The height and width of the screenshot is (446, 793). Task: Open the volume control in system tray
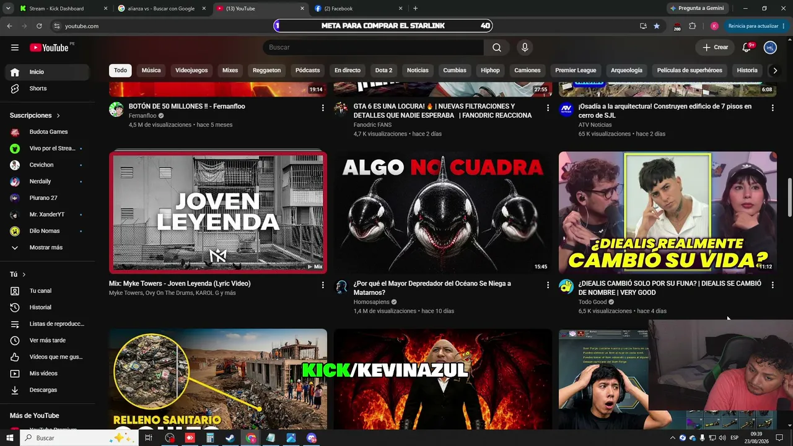(x=722, y=438)
